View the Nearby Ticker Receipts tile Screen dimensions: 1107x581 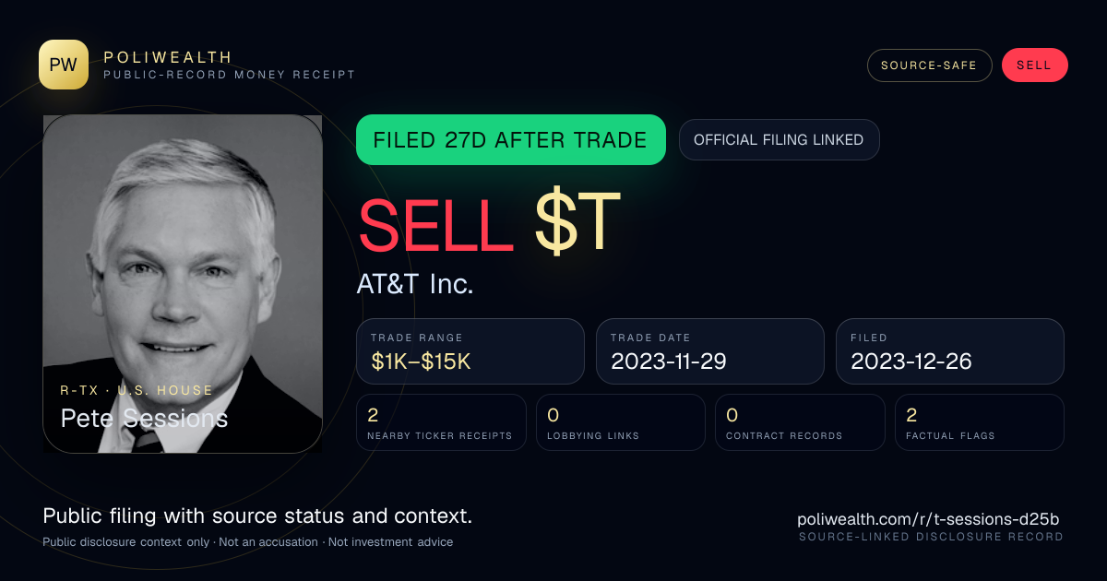[441, 422]
